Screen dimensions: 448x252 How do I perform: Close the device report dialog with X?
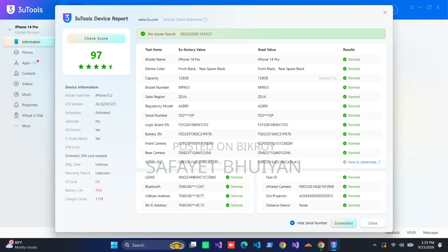tap(385, 13)
